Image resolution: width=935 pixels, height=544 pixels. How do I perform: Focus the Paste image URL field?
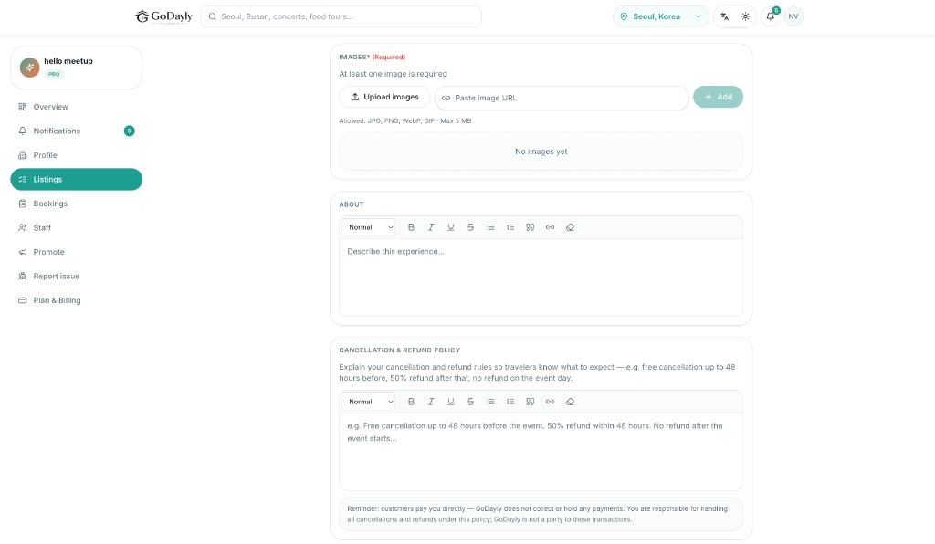pos(562,98)
